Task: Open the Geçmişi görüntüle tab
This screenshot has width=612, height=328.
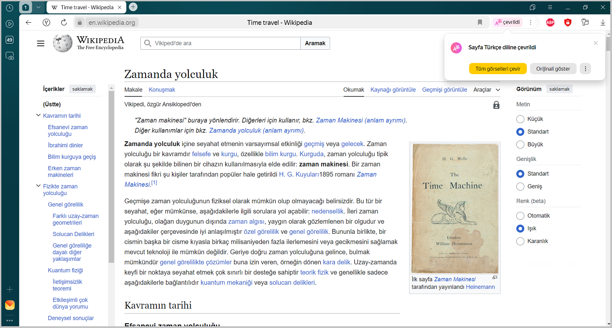Action: click(x=444, y=90)
